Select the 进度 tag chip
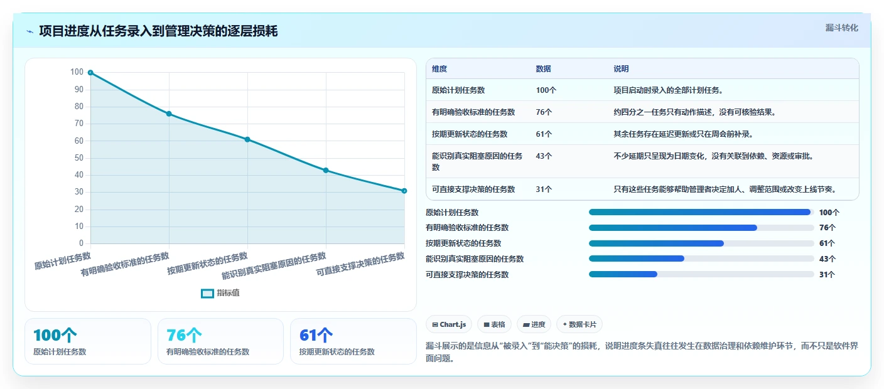Viewport: 884px width, 389px height. pyautogui.click(x=534, y=324)
